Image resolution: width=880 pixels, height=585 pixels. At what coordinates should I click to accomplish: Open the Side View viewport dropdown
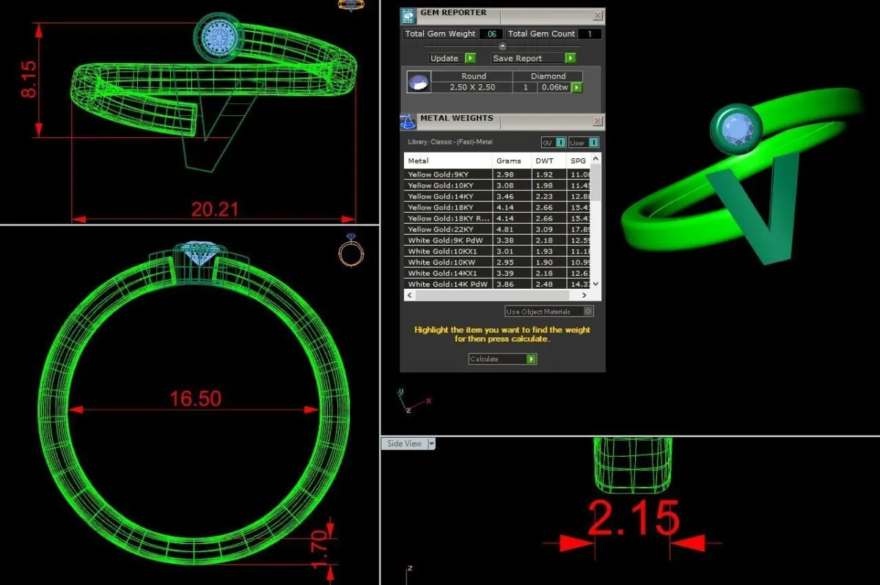431,444
